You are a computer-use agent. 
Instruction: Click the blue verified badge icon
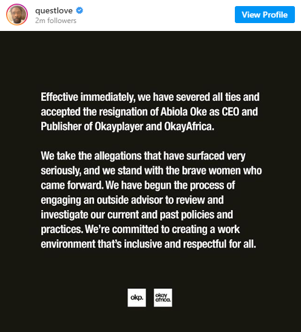(x=79, y=10)
